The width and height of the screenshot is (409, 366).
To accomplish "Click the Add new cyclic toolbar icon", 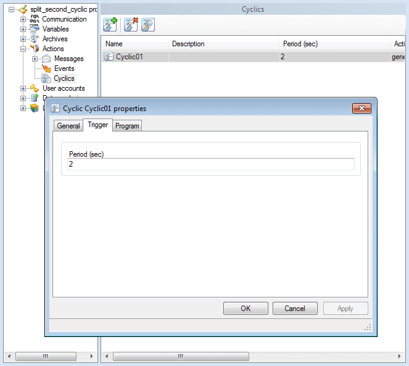I will (x=110, y=25).
